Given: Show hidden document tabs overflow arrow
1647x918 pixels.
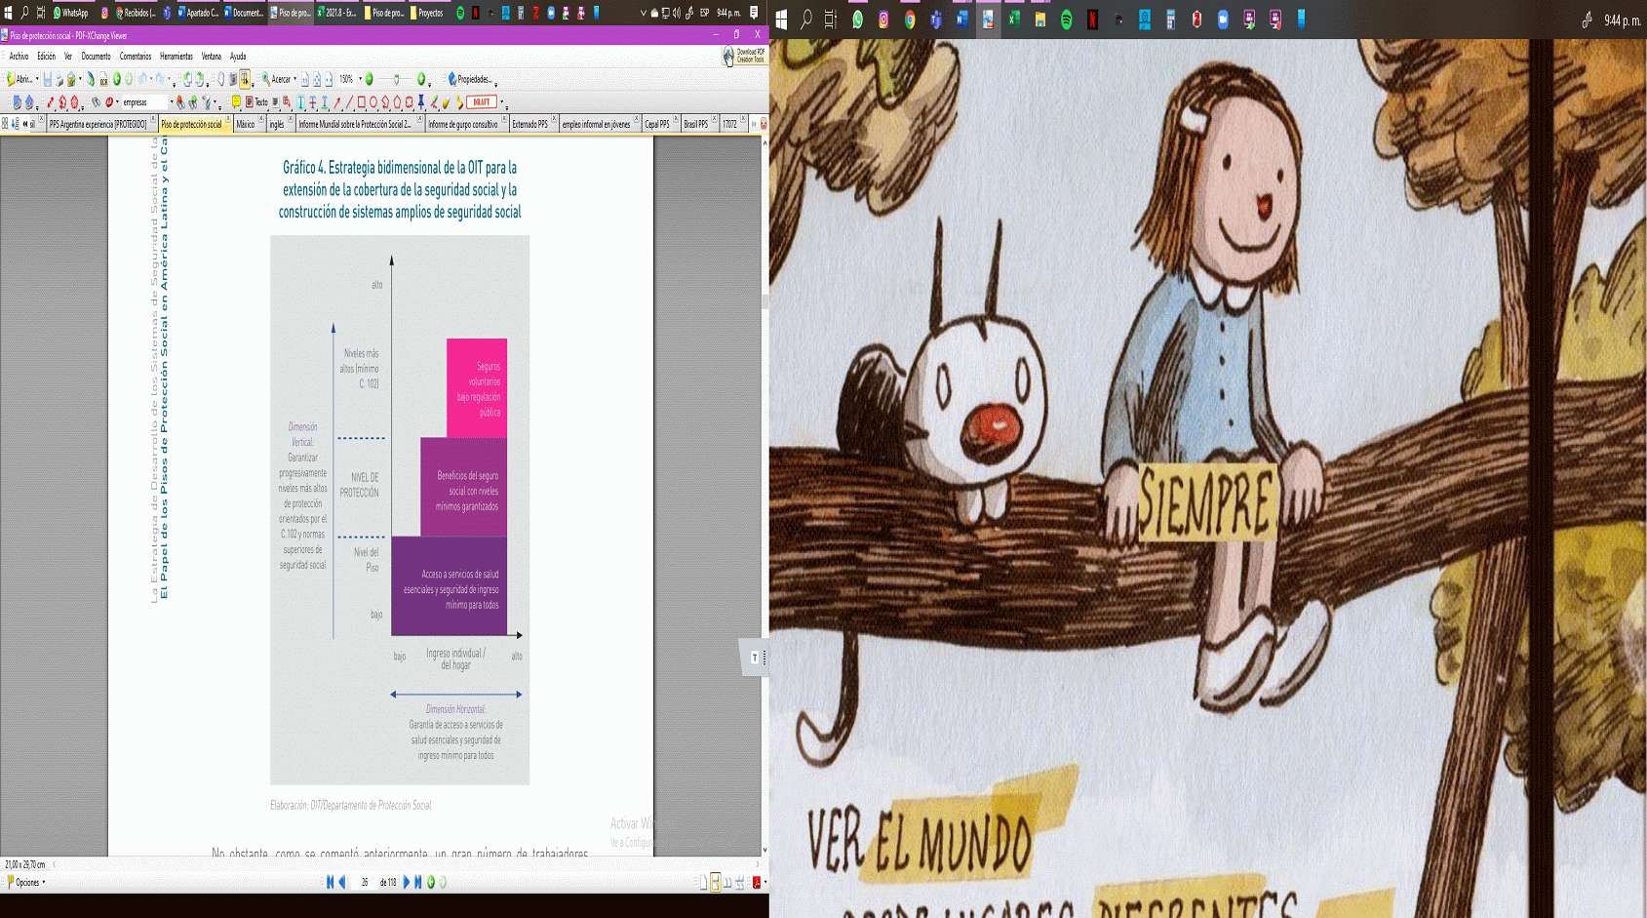Looking at the screenshot, I should coord(753,124).
